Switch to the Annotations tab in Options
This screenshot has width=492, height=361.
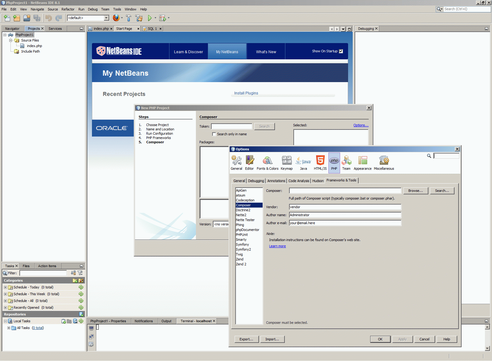(276, 181)
